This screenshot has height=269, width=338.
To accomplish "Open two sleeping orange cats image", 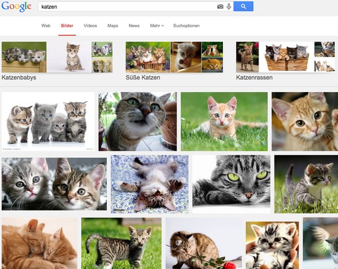I will click(x=39, y=243).
